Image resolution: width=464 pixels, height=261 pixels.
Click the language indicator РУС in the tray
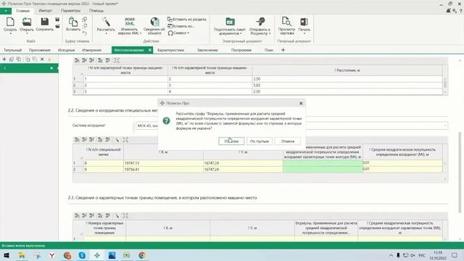pyautogui.click(x=422, y=255)
